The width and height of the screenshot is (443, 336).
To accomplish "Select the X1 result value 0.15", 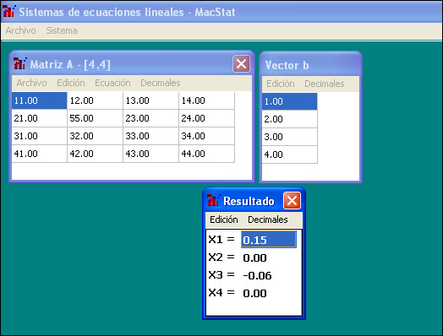I will pyautogui.click(x=268, y=240).
